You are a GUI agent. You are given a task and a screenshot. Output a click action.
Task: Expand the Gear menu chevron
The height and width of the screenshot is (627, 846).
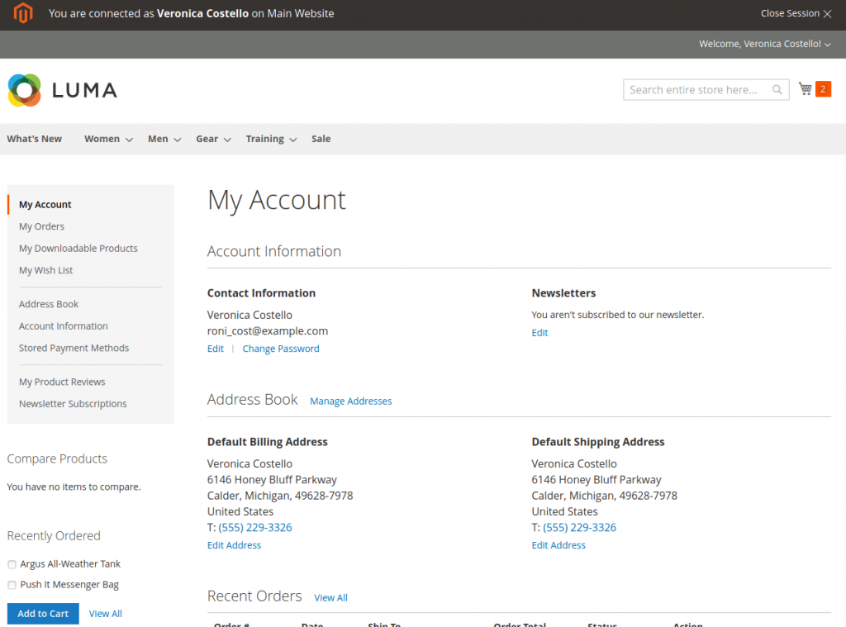click(x=227, y=140)
